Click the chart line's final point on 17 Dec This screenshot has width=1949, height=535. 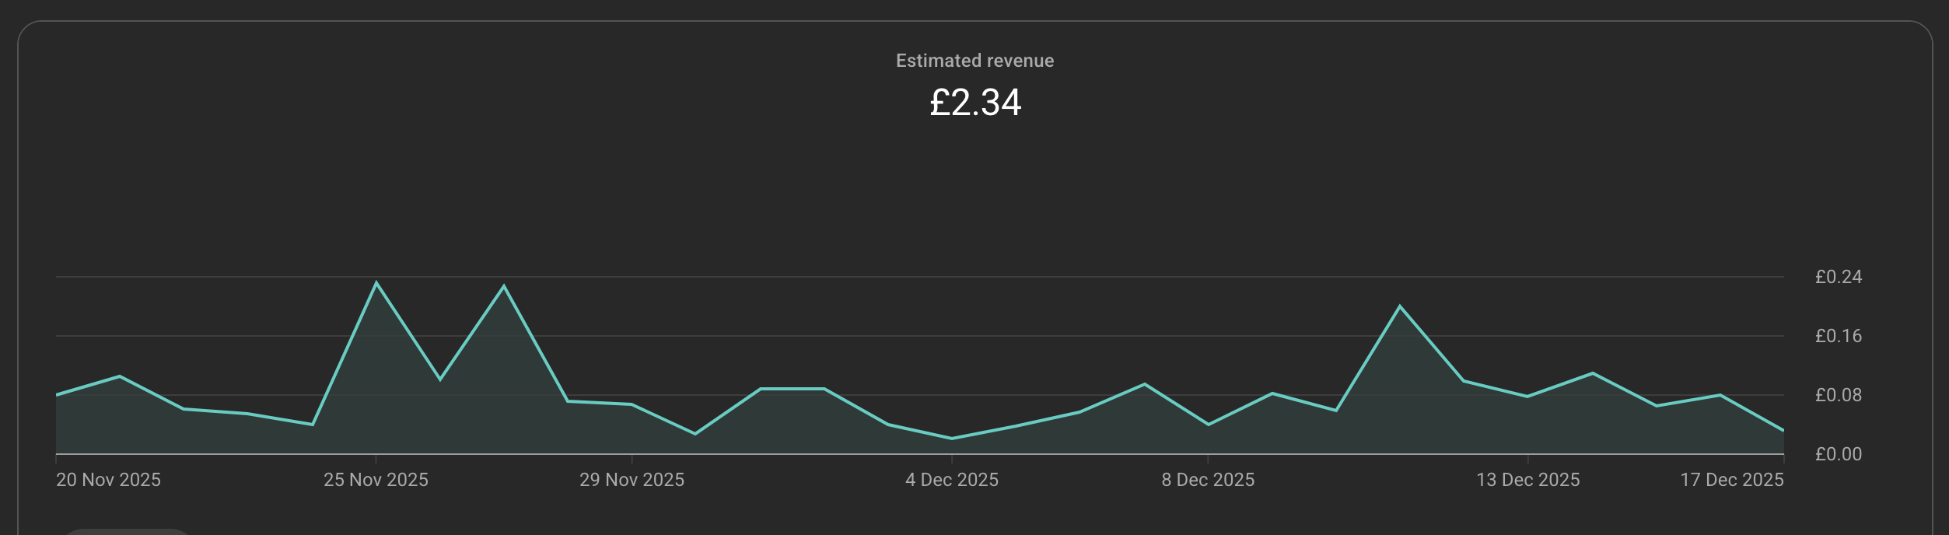1783,430
